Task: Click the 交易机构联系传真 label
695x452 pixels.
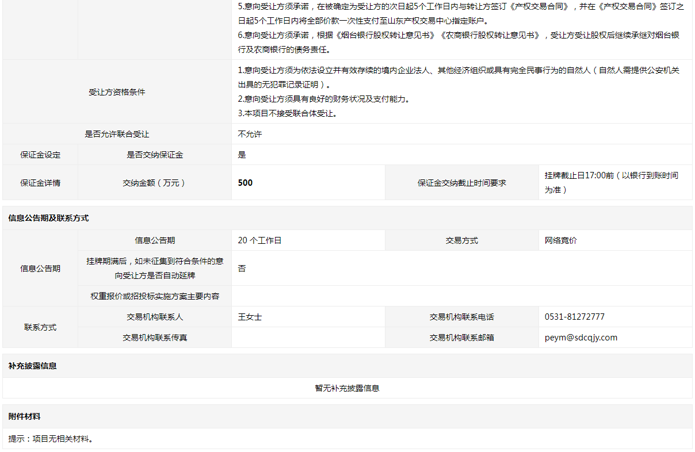Action: (x=154, y=338)
